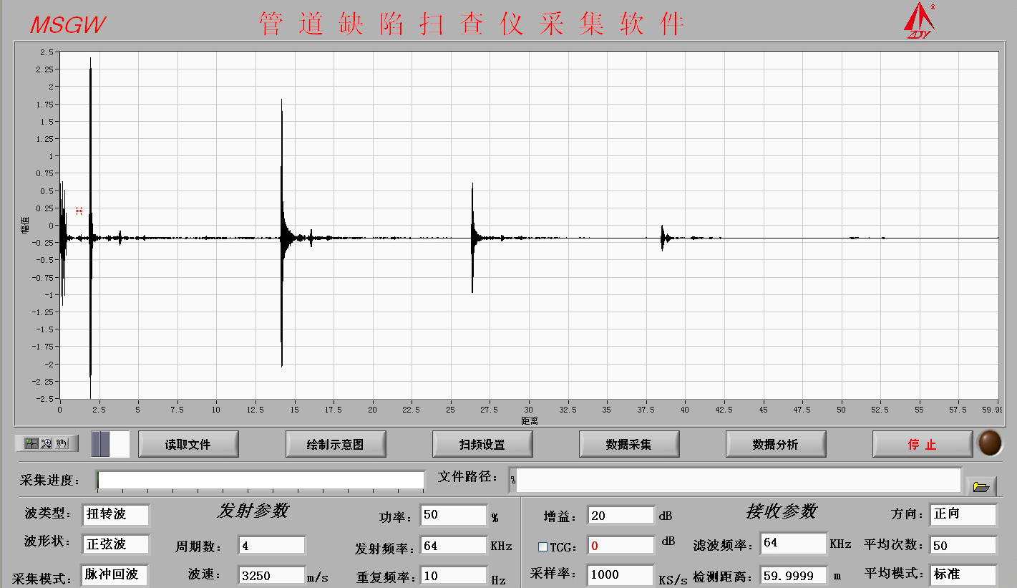Click the red cursor marker on the waveform
Viewport: 1017px width, 588px height.
coord(79,211)
